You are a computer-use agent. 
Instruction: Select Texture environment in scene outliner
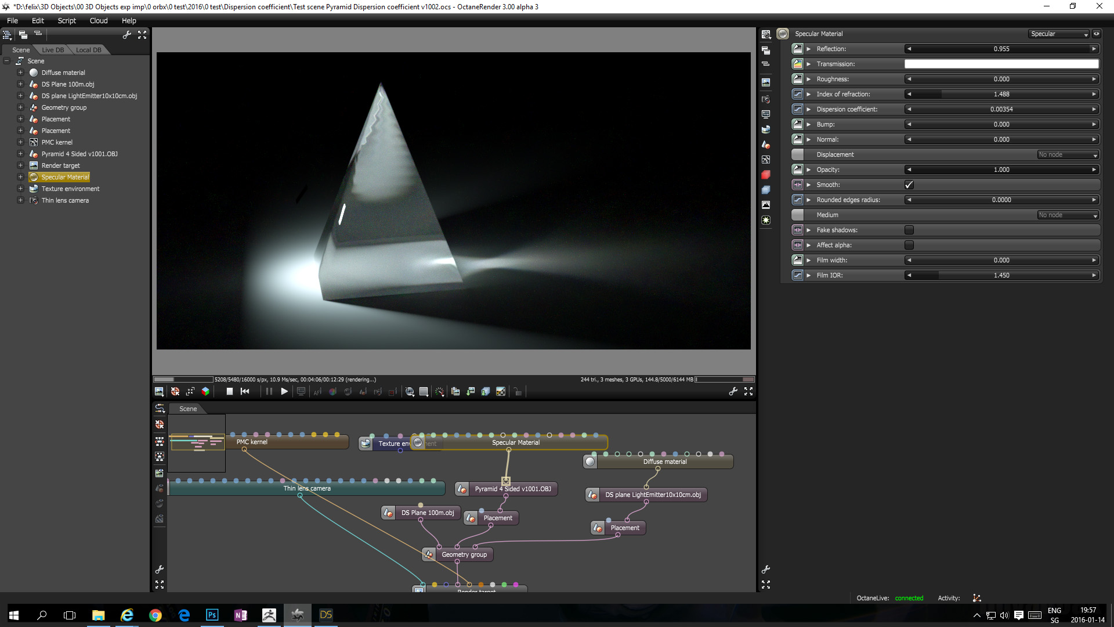(70, 189)
